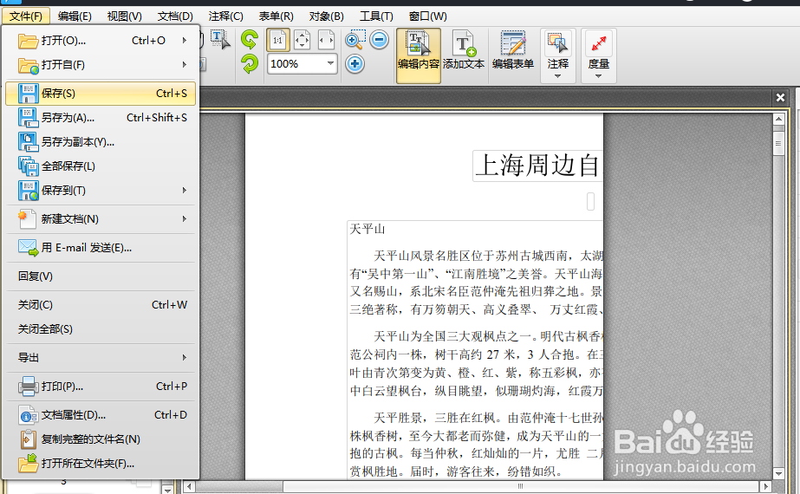Click the 保存(S) save icon
The image size is (800, 494).
pyautogui.click(x=28, y=94)
